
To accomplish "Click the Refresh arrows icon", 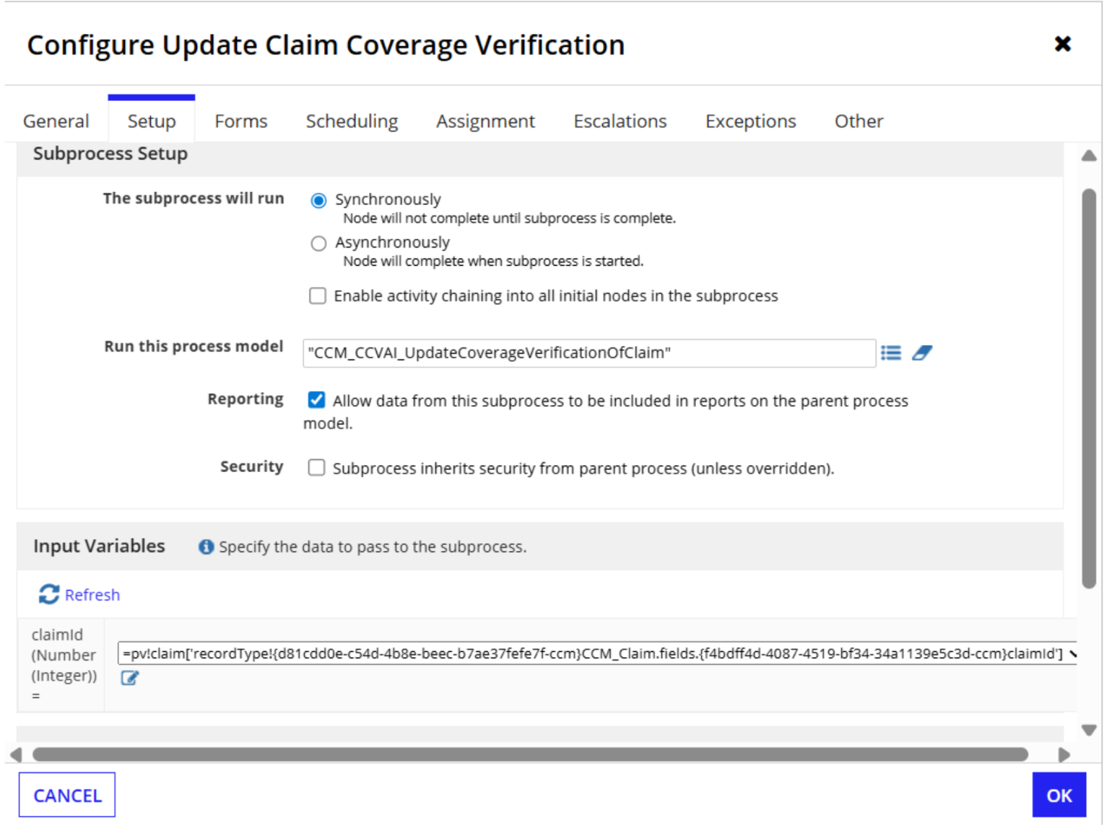I will tap(48, 594).
